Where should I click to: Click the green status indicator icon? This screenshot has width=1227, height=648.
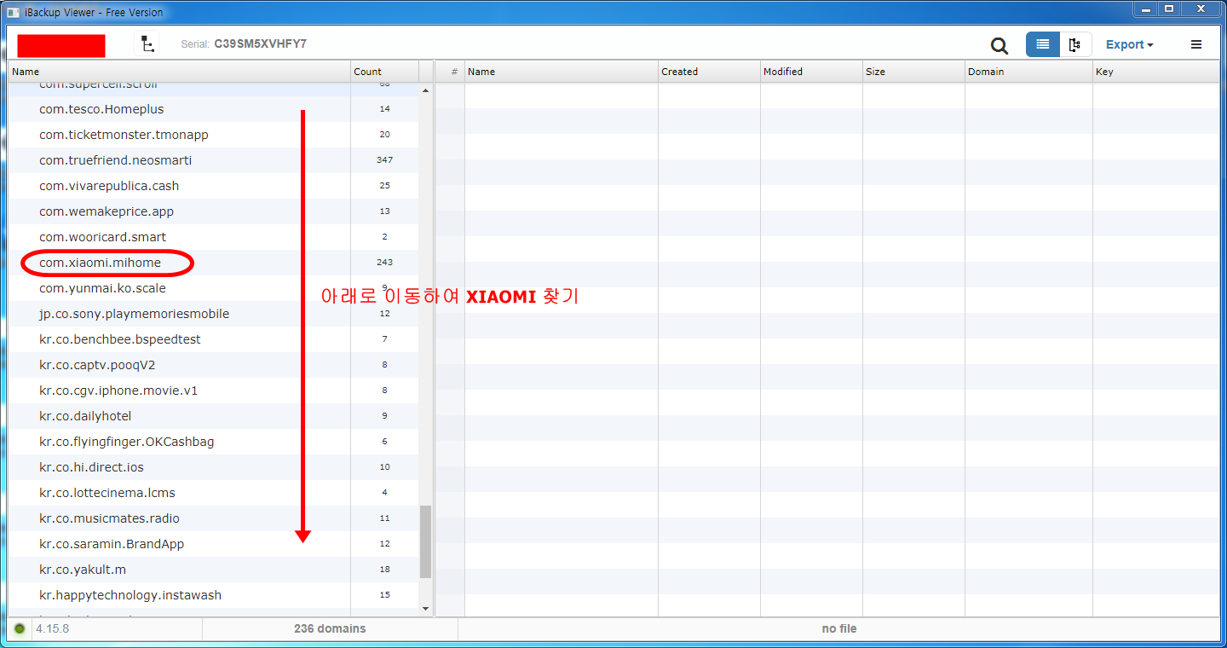click(20, 628)
